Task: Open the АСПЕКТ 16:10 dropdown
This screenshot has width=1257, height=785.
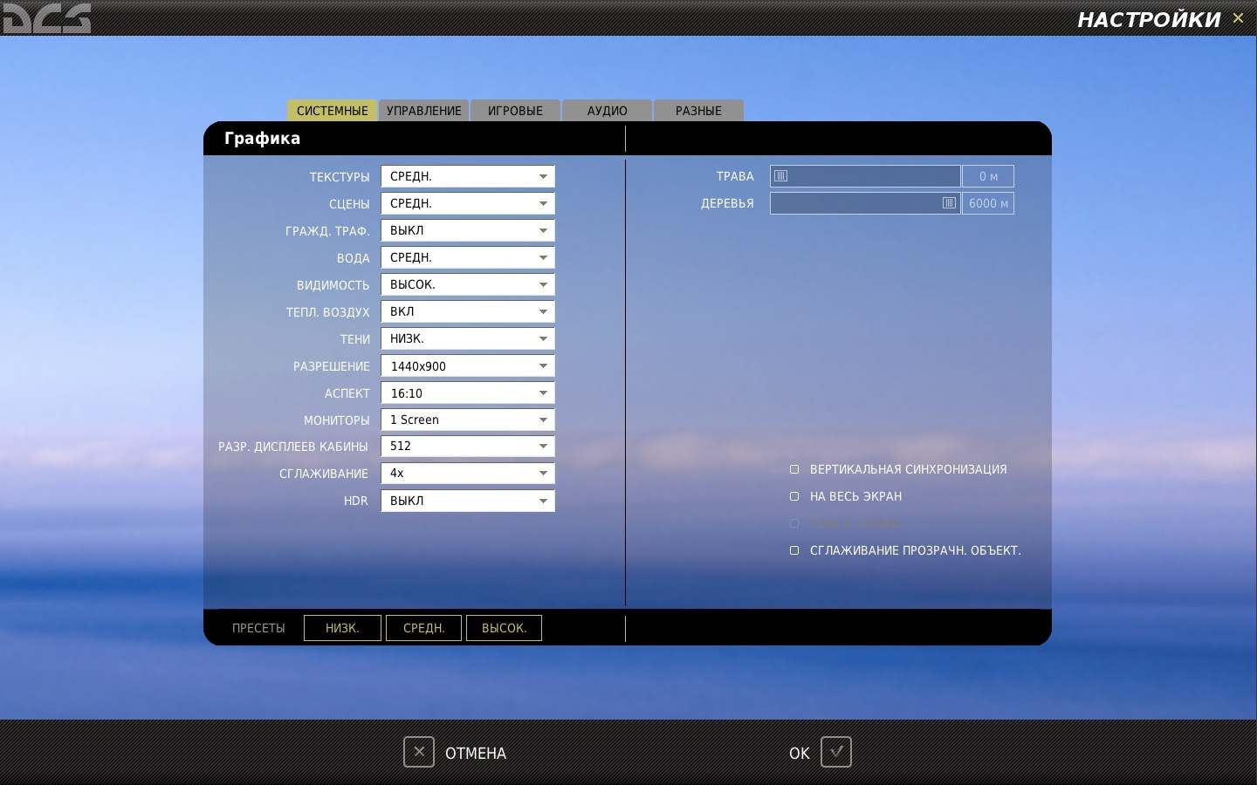Action: tap(468, 392)
